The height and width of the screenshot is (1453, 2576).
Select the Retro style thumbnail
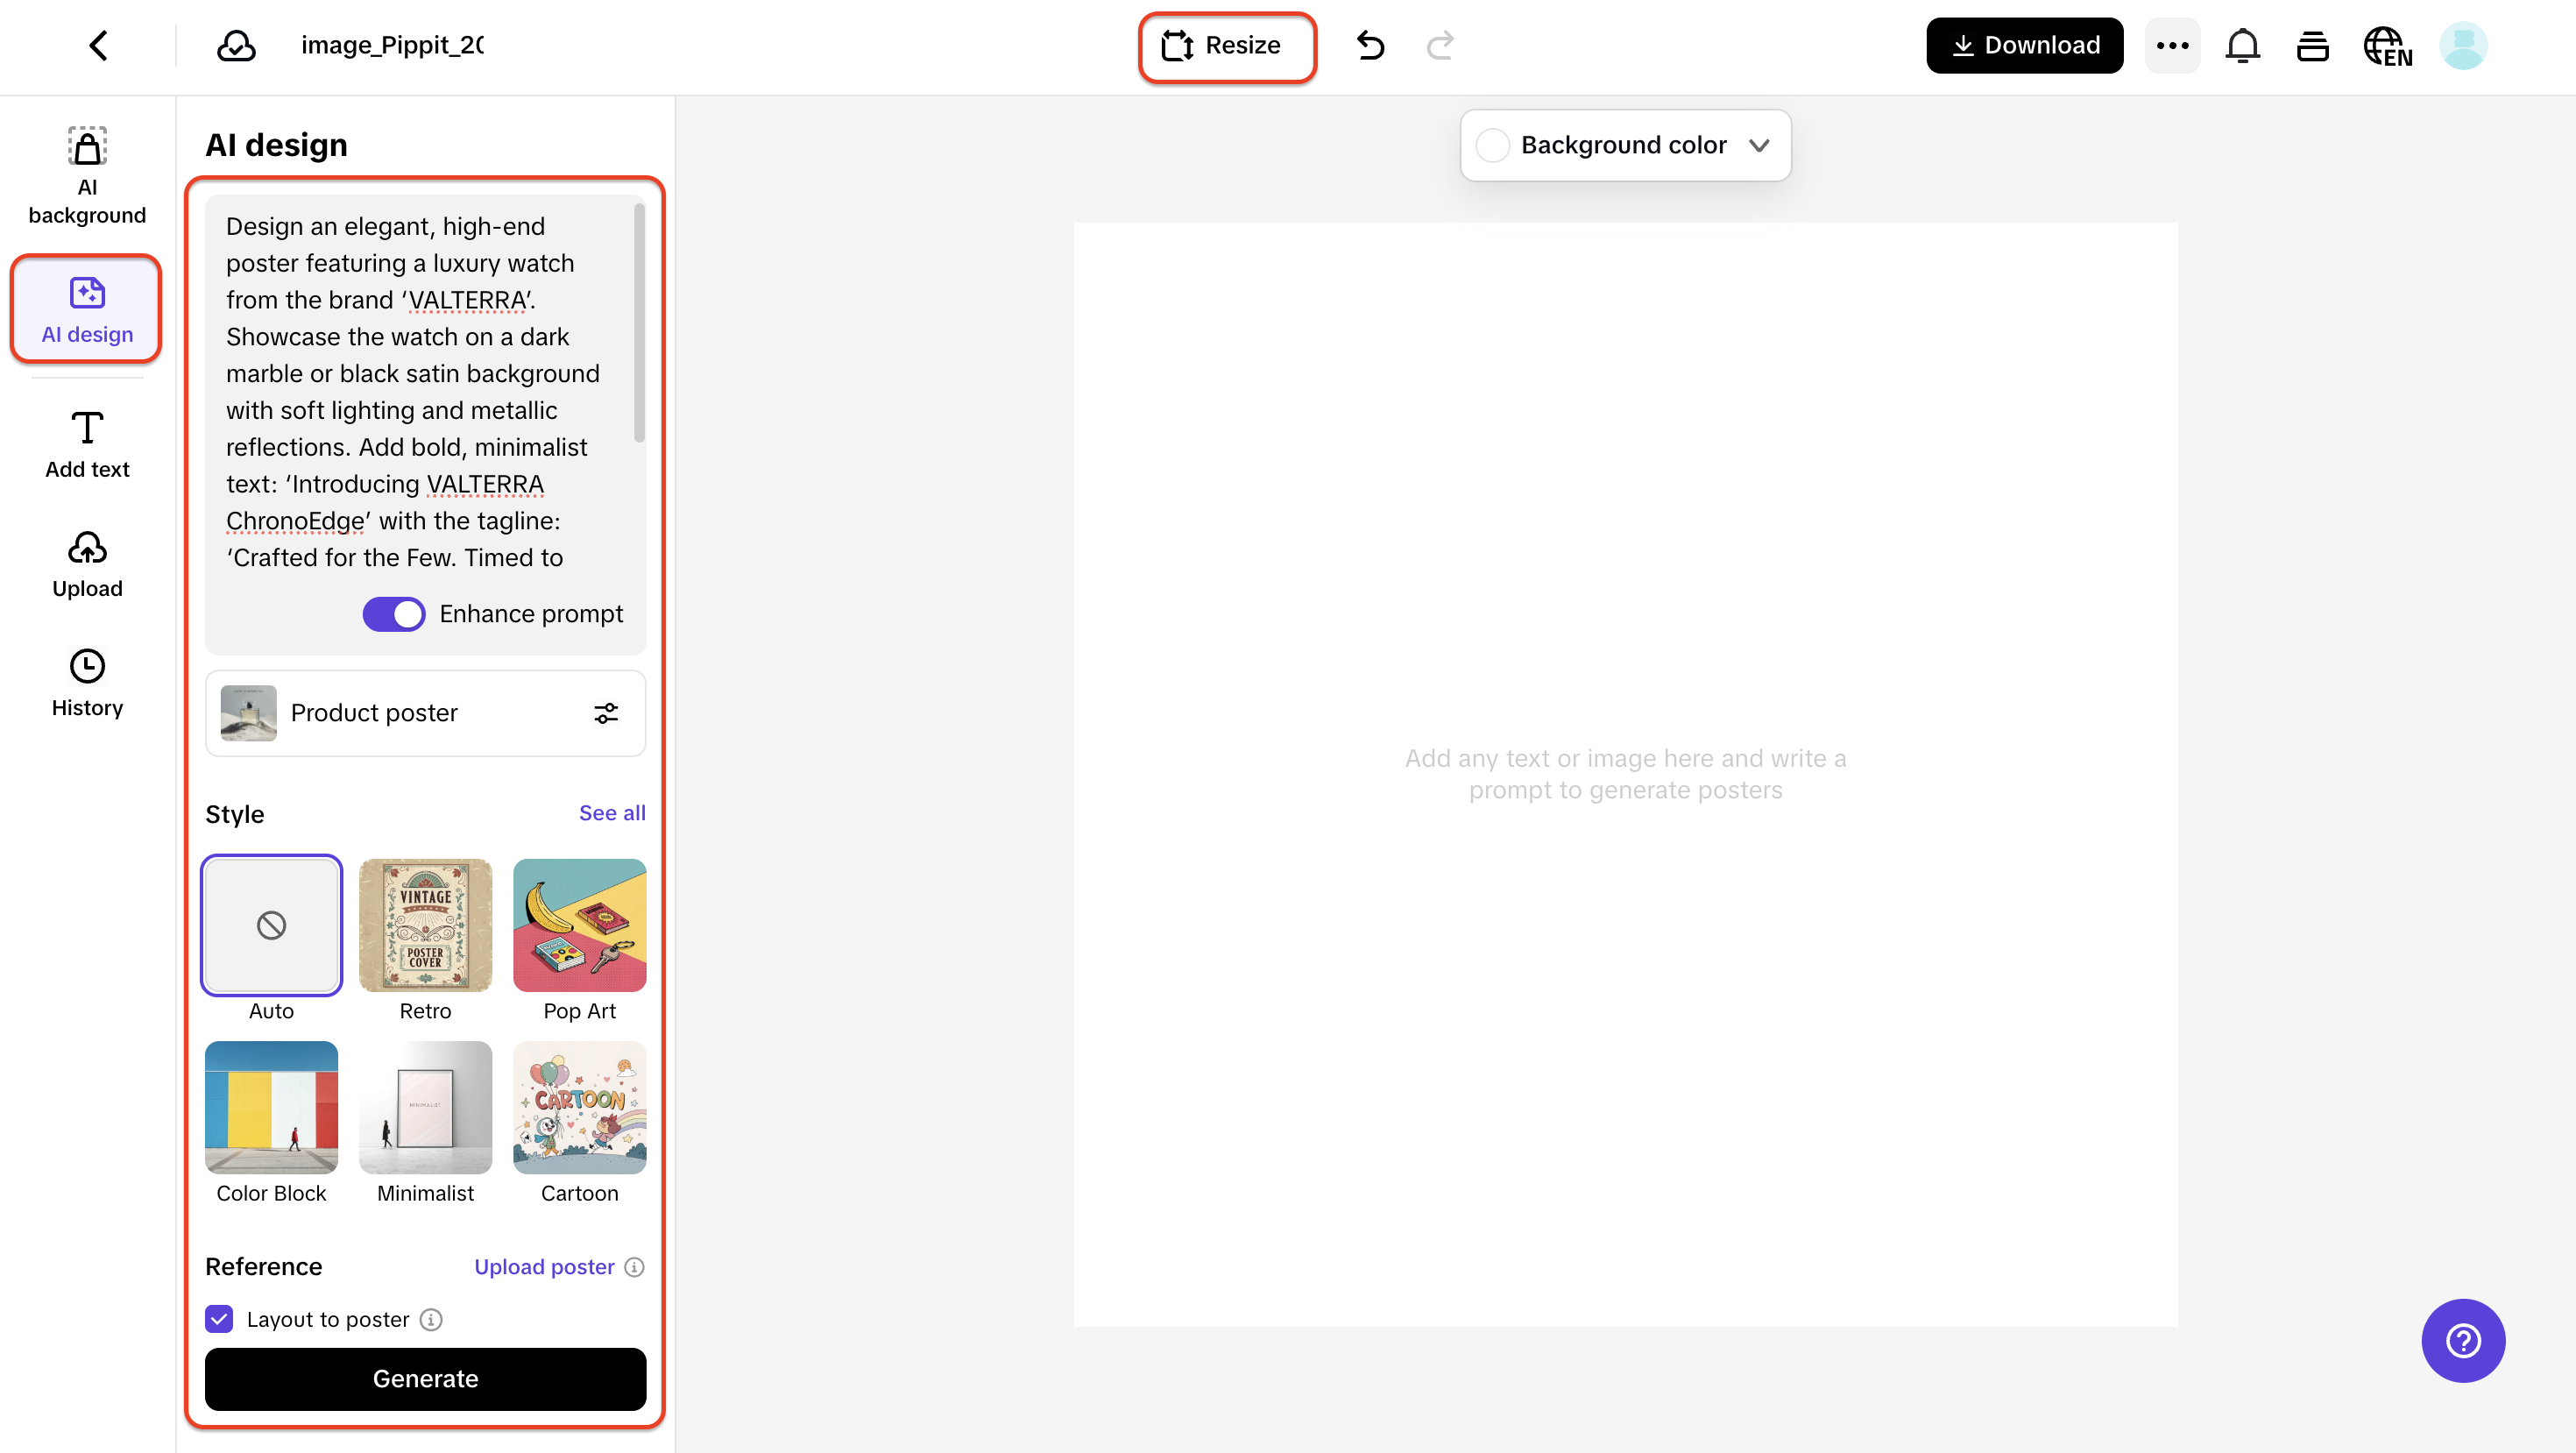point(424,925)
